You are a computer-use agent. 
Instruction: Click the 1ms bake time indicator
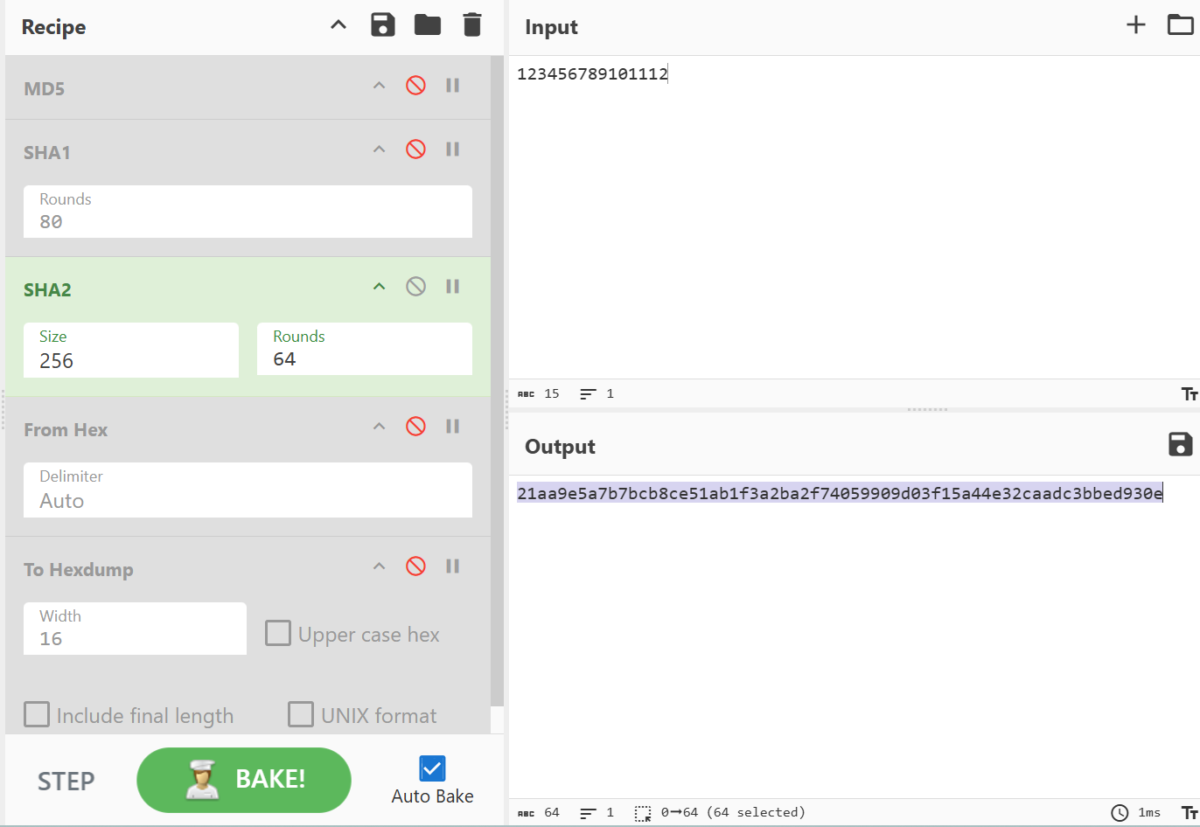point(1136,813)
